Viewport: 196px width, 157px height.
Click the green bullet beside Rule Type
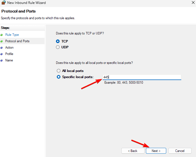[2, 35]
